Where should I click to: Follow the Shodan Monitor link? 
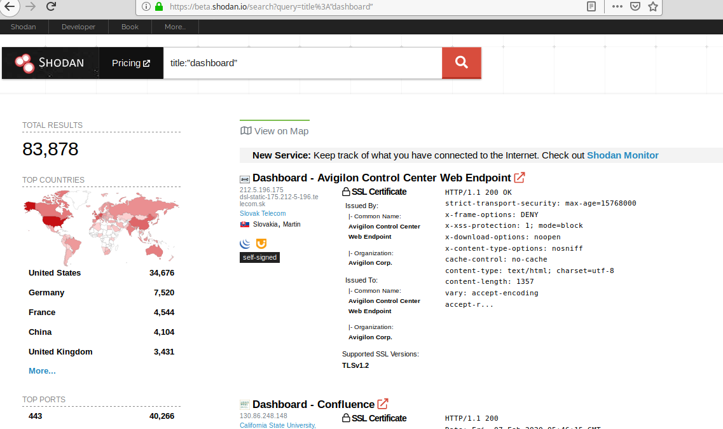(x=623, y=155)
